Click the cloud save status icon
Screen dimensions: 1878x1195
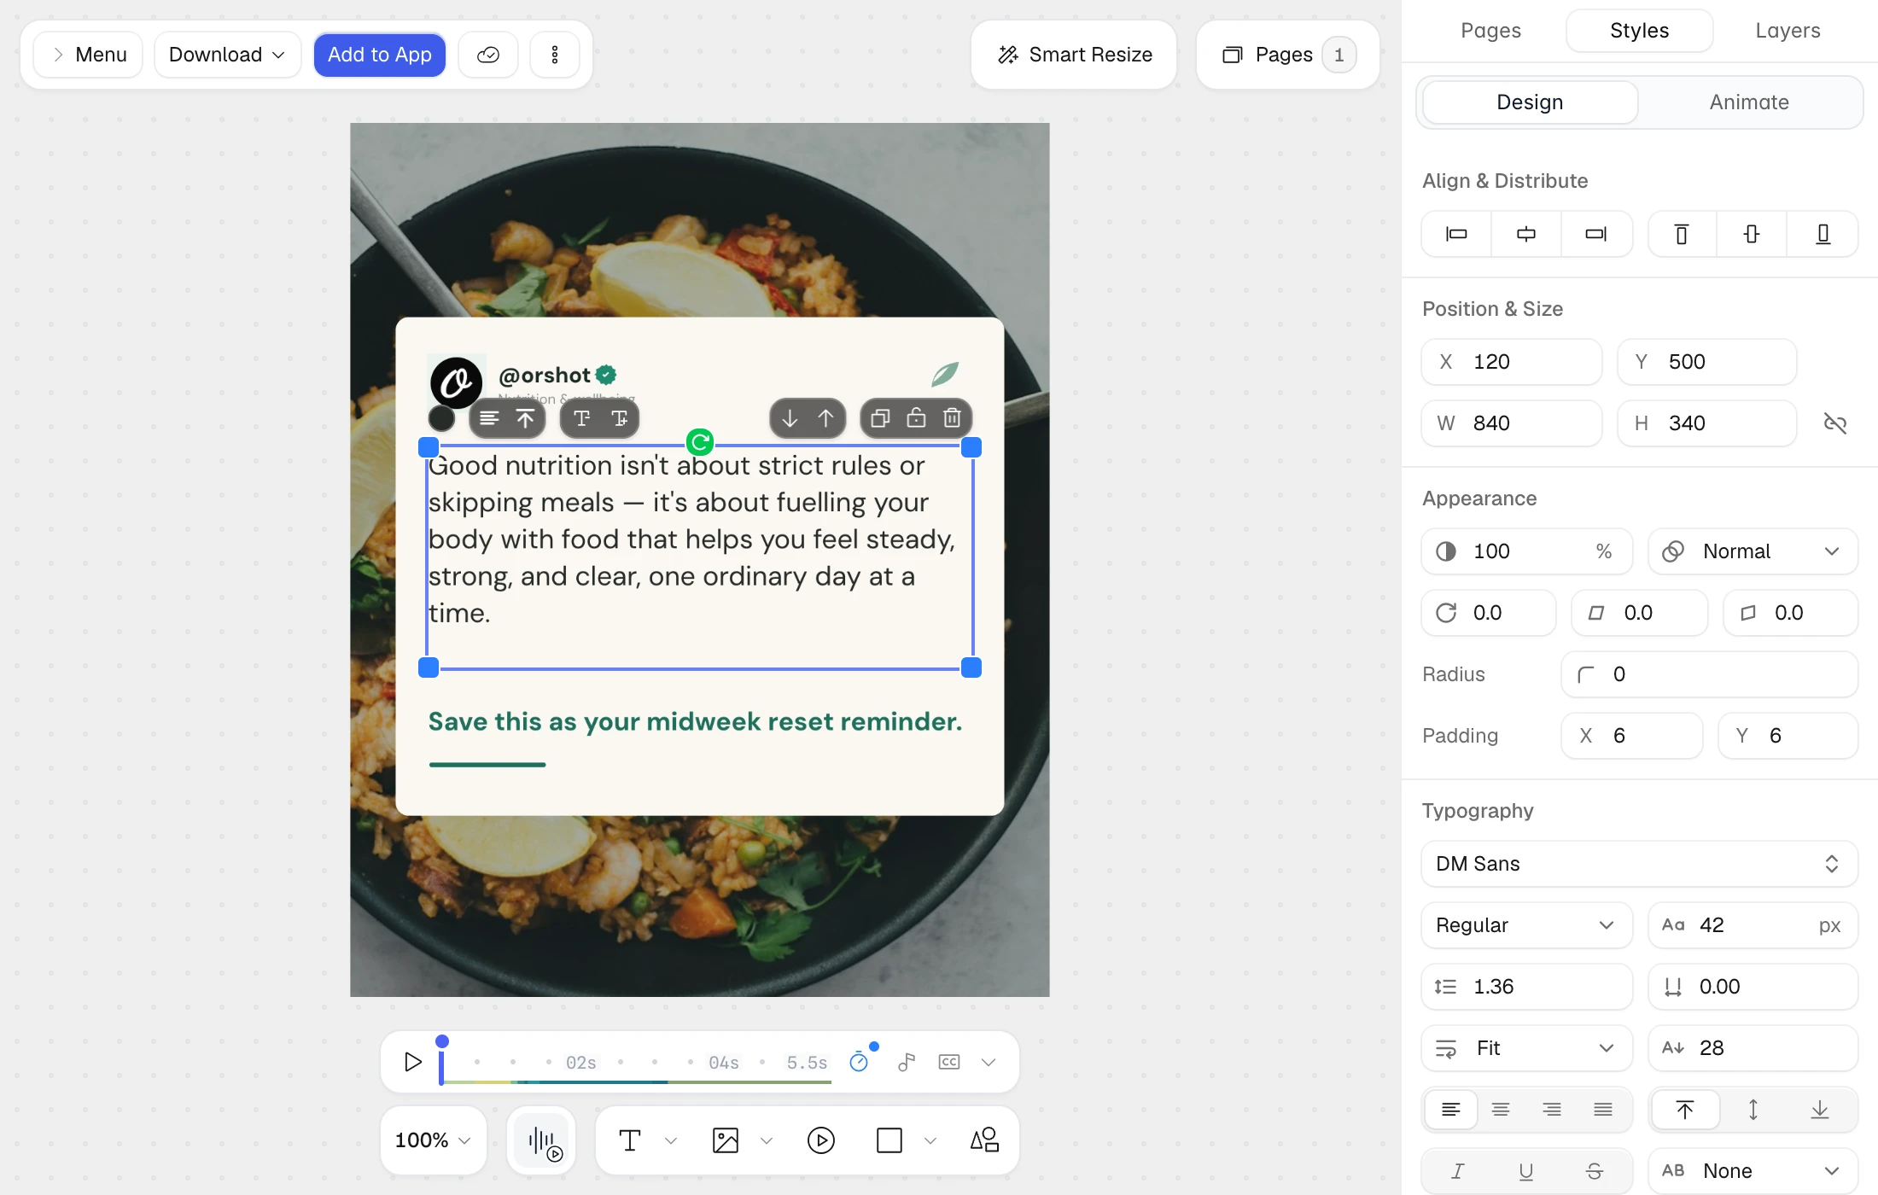click(488, 55)
